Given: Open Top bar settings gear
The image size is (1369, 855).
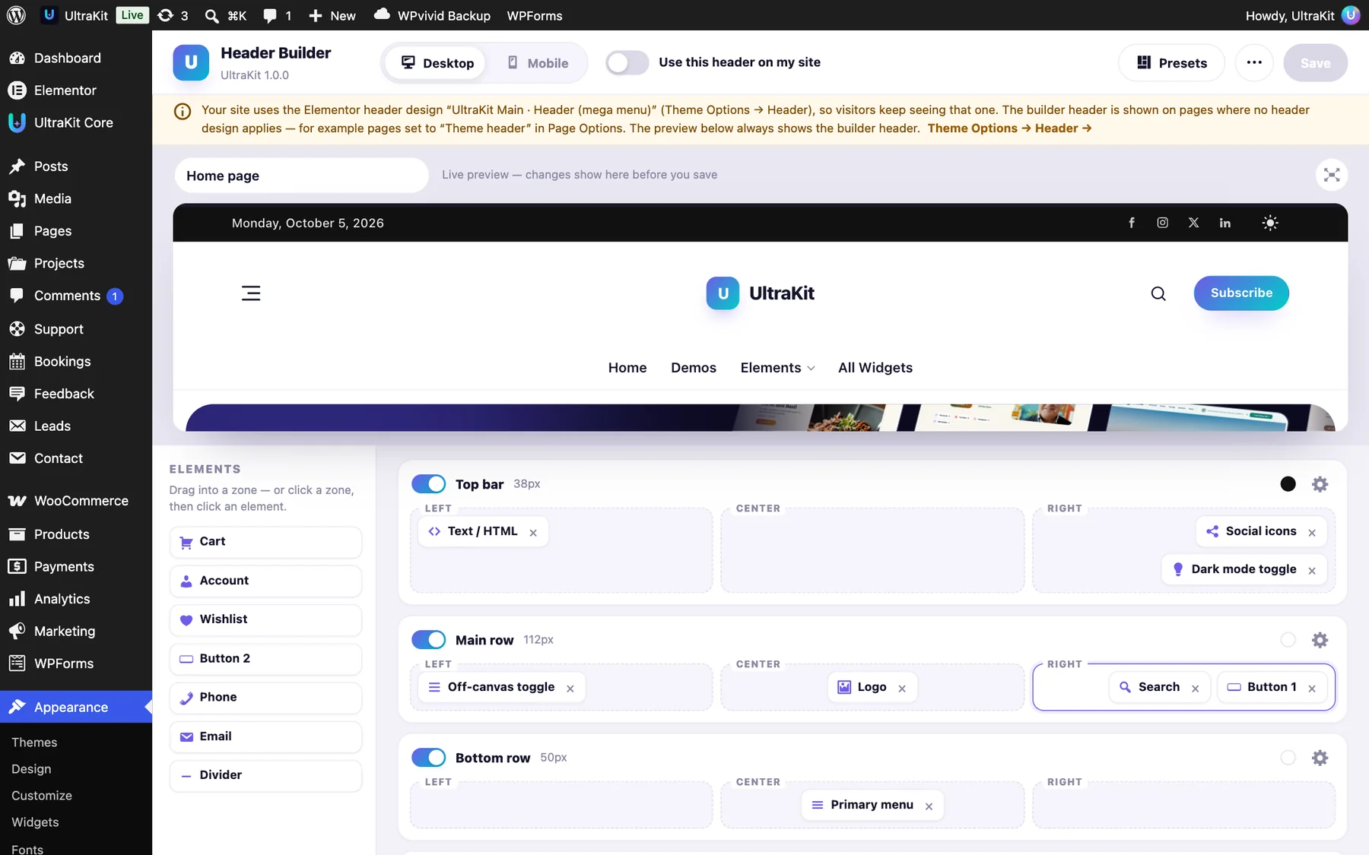Looking at the screenshot, I should [x=1320, y=483].
